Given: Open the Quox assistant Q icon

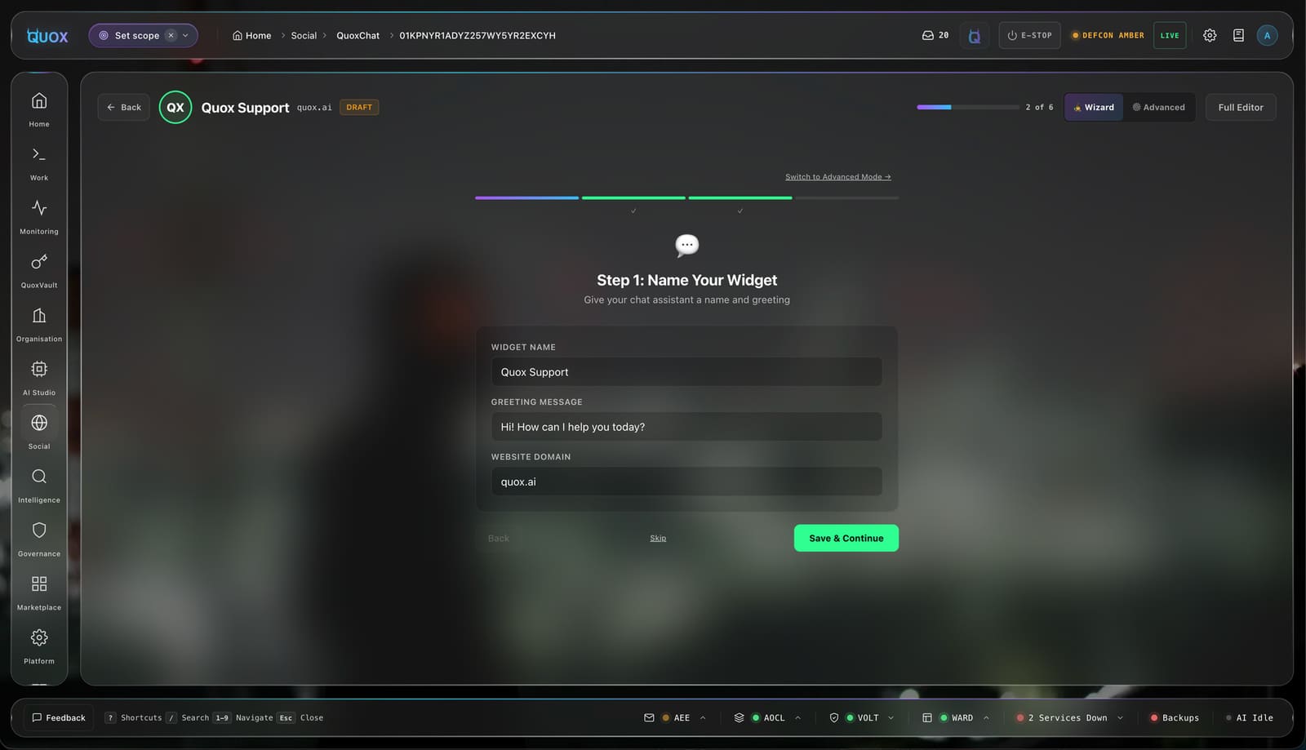Looking at the screenshot, I should (x=974, y=36).
